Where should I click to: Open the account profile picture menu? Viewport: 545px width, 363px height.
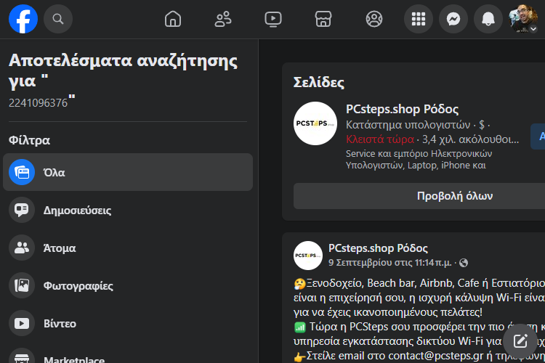[523, 19]
